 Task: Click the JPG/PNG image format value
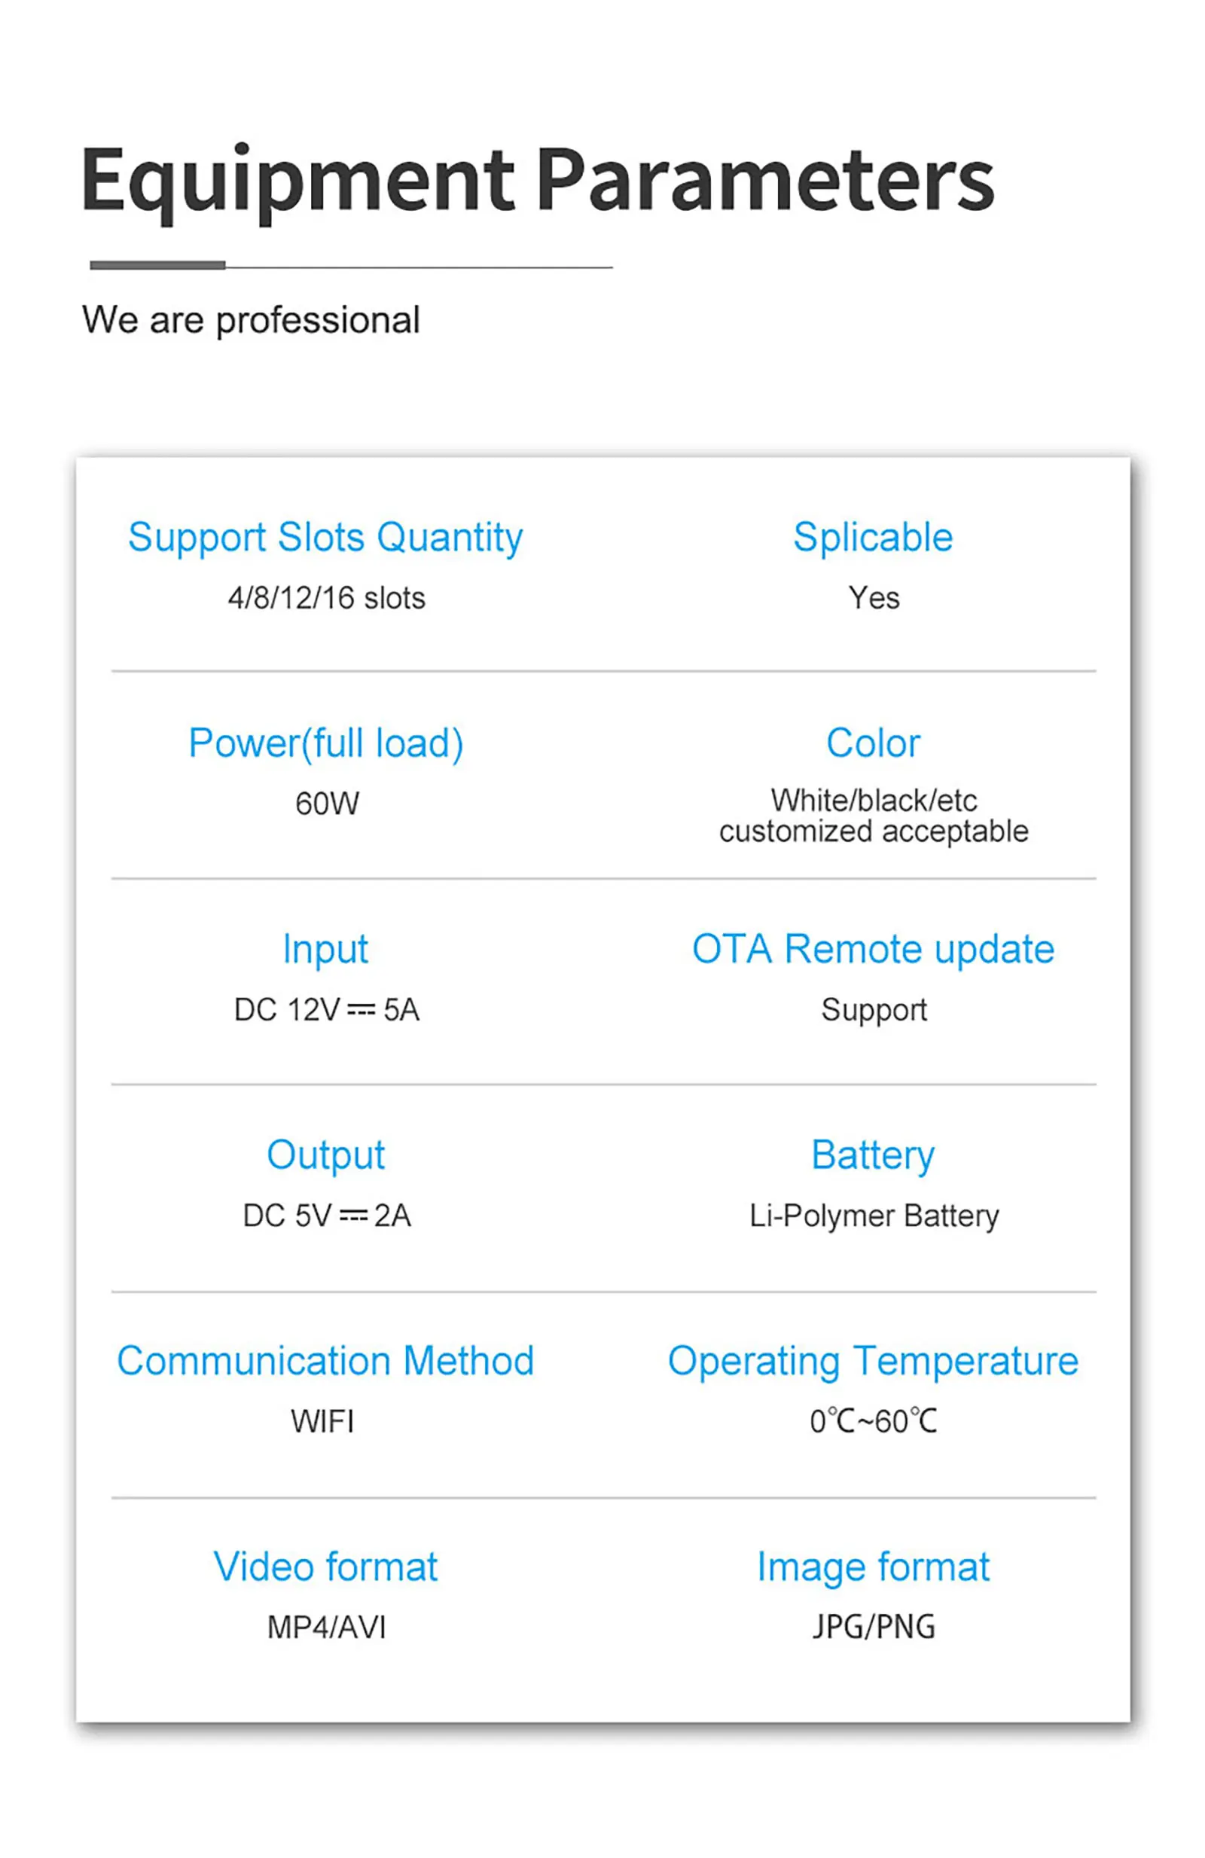(x=874, y=1628)
